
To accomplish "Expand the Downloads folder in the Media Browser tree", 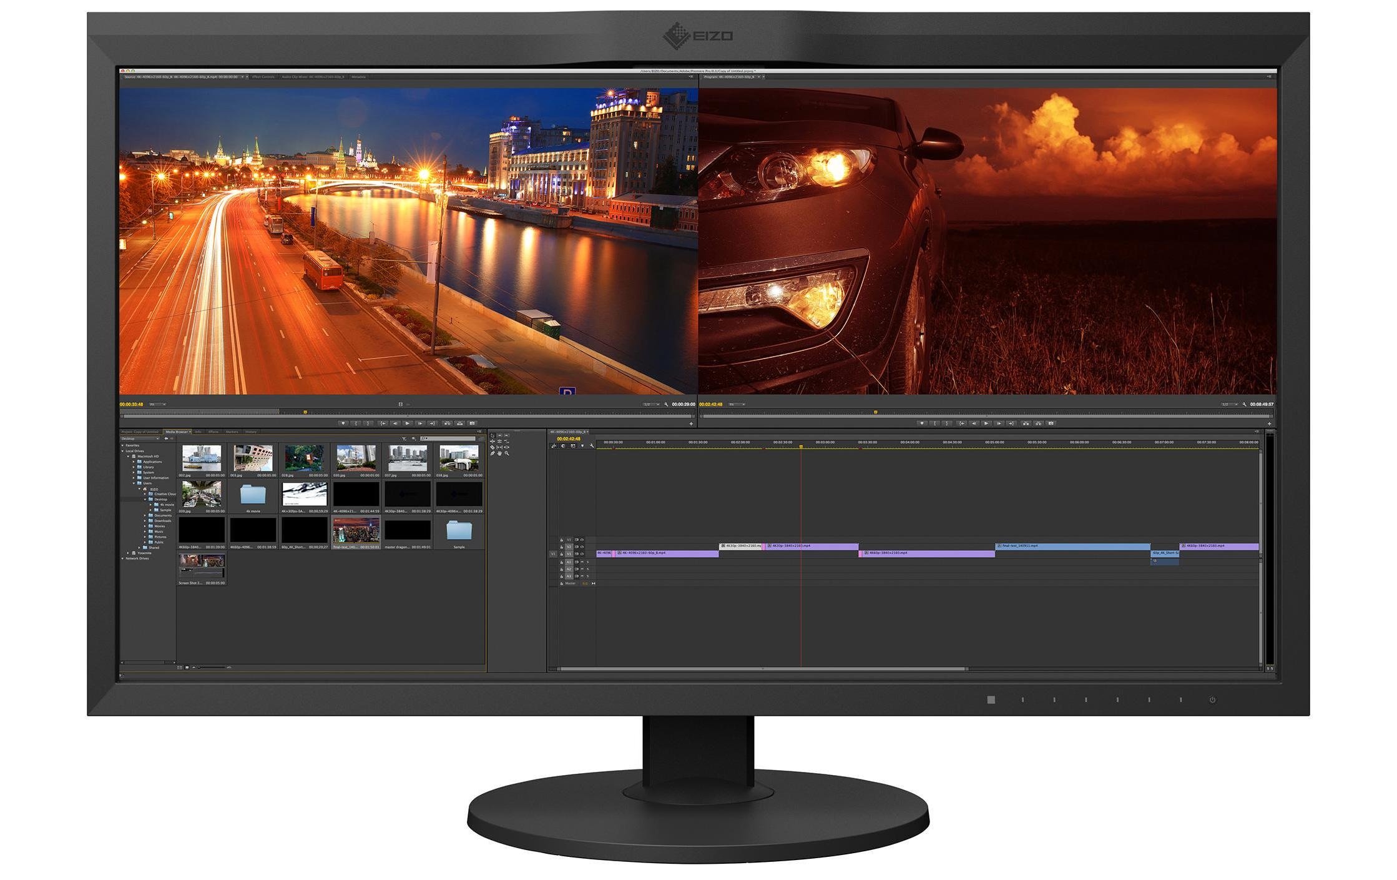I will tap(145, 521).
